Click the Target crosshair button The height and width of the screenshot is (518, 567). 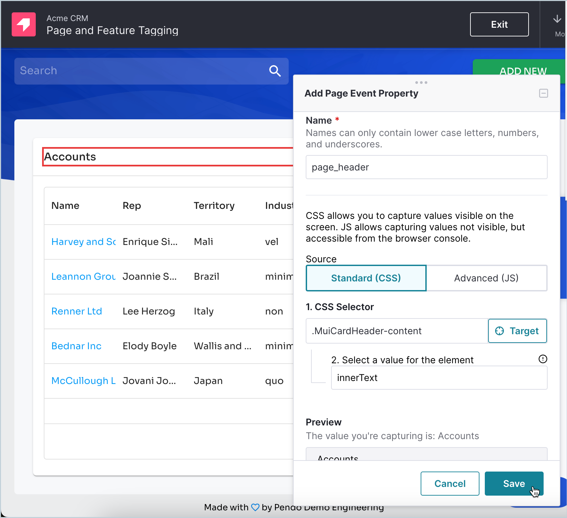517,331
